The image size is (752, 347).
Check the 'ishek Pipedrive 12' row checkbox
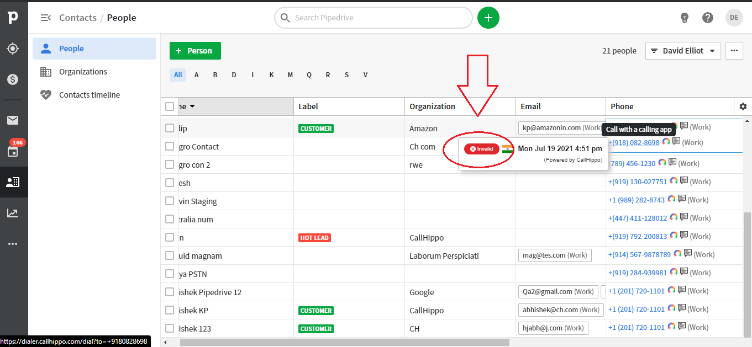[170, 292]
